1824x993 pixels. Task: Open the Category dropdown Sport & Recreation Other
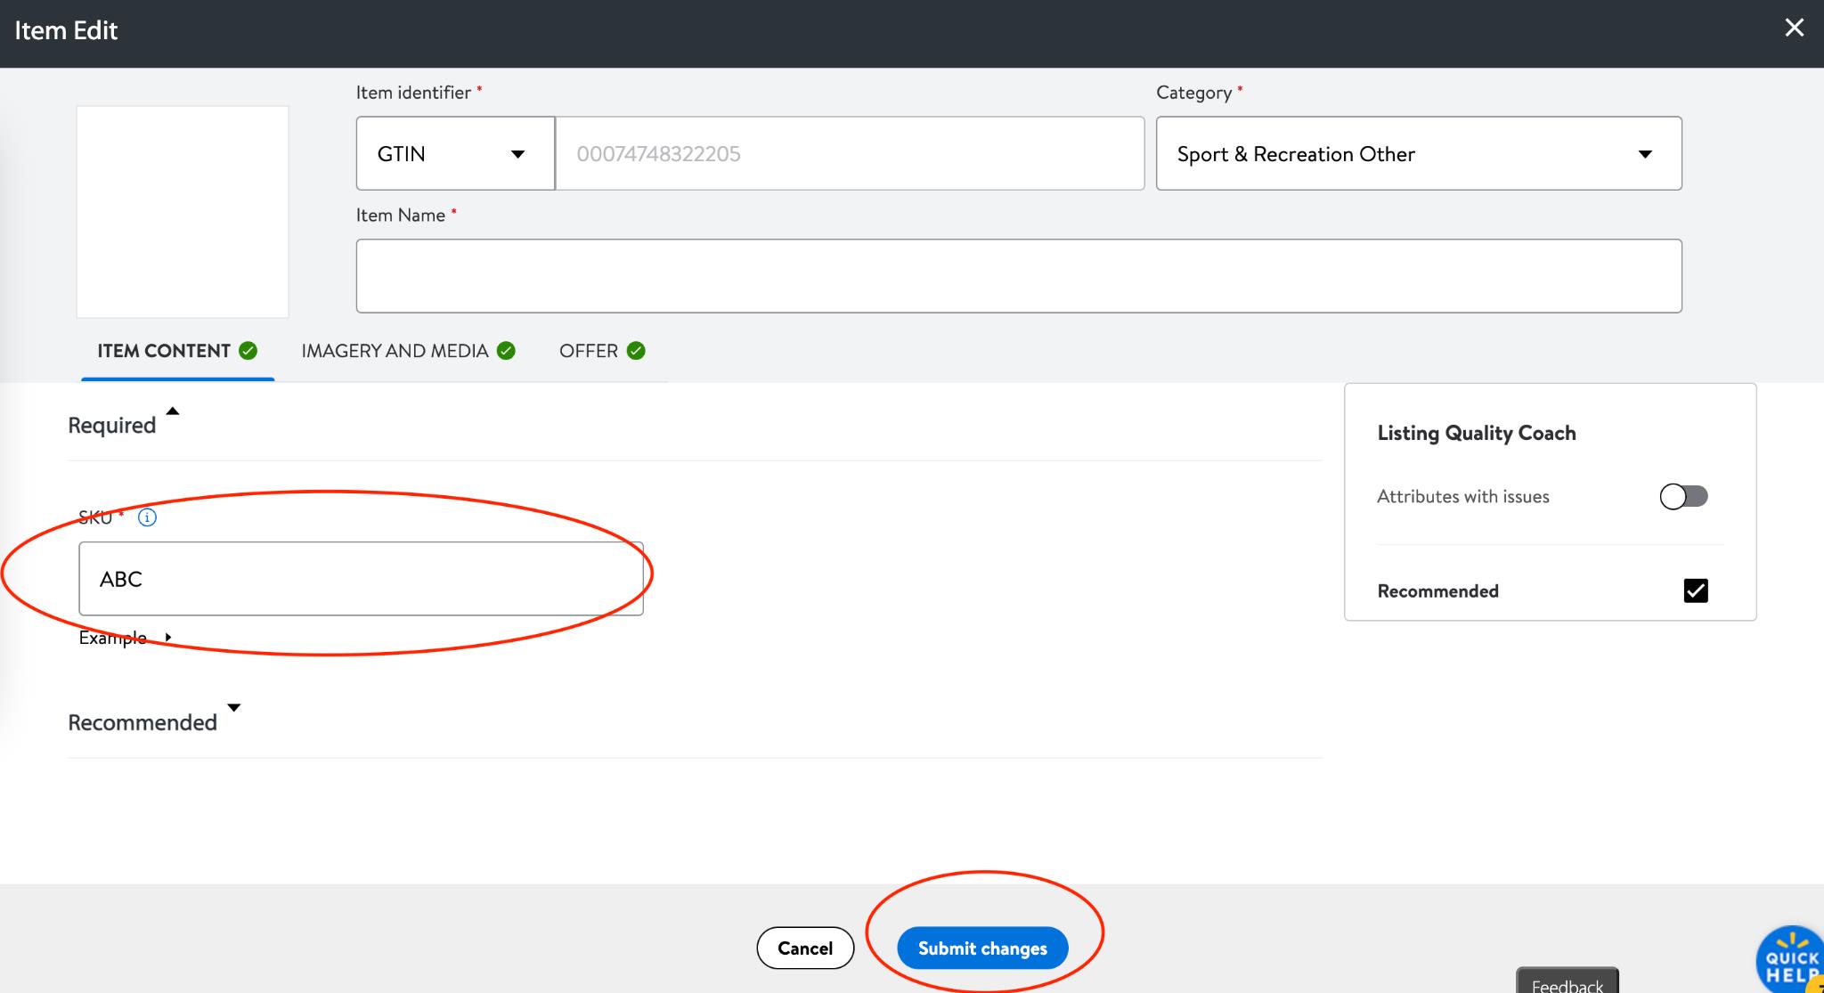click(1419, 153)
